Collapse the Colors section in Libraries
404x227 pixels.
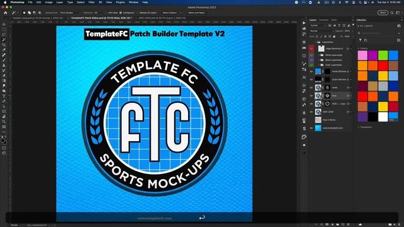(359, 49)
